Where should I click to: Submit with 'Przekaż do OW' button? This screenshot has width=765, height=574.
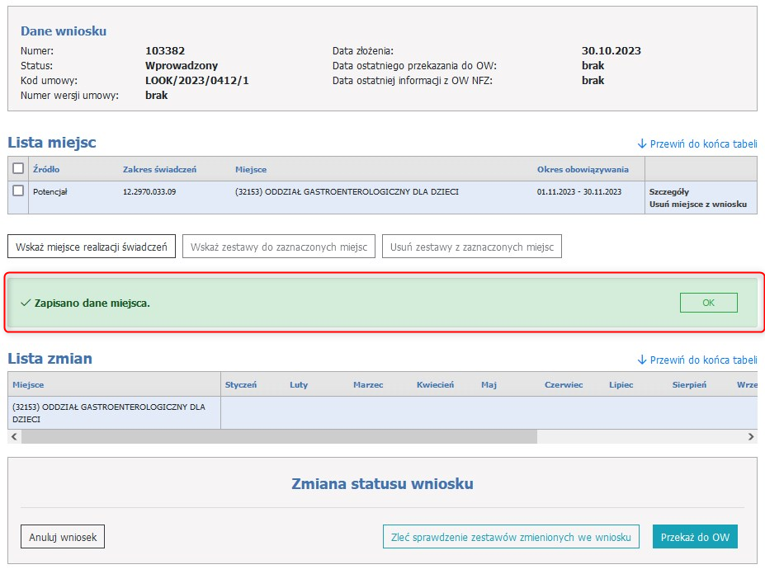point(695,537)
